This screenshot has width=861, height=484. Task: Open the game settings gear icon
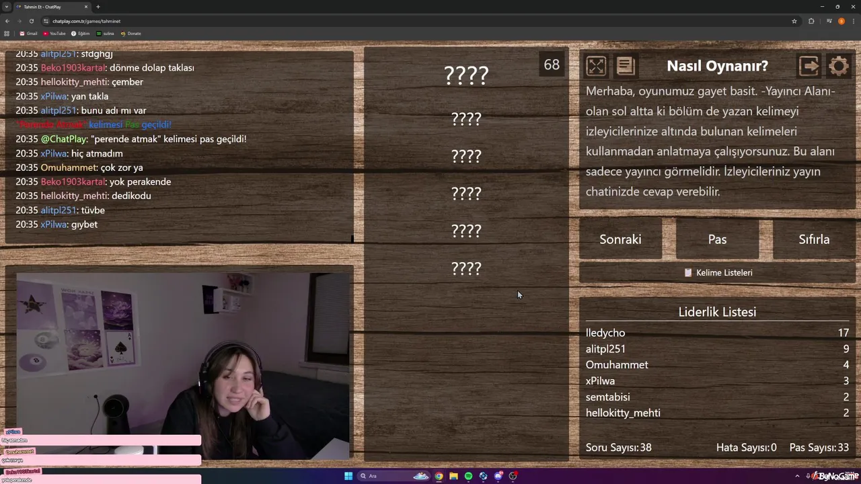pos(839,66)
